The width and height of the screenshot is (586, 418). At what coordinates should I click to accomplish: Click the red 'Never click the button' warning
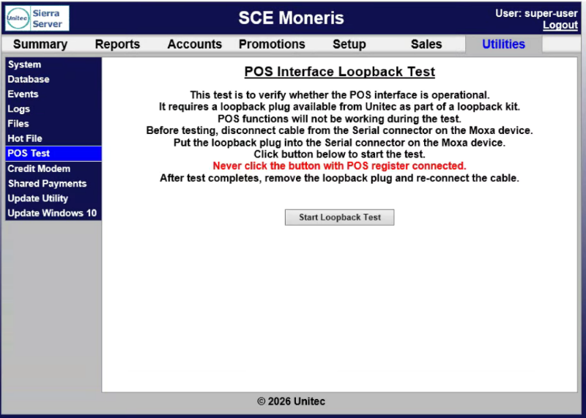[x=339, y=166]
